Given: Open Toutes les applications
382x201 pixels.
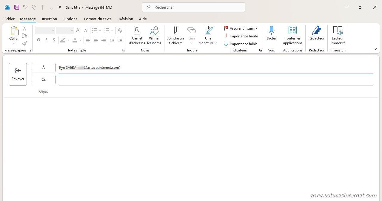Looking at the screenshot, I should [292, 35].
